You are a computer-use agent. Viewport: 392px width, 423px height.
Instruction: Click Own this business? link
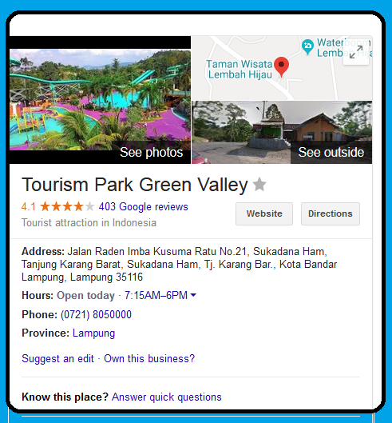click(x=149, y=358)
